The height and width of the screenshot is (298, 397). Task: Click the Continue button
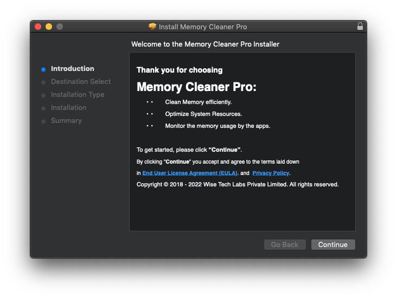[x=333, y=244]
